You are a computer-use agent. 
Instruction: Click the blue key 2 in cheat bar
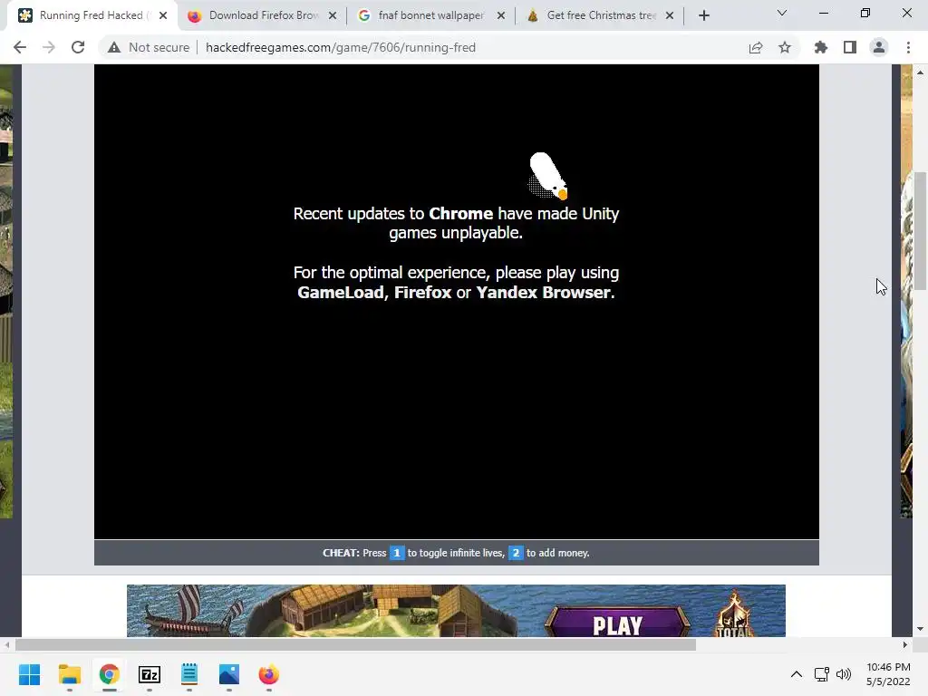click(516, 553)
